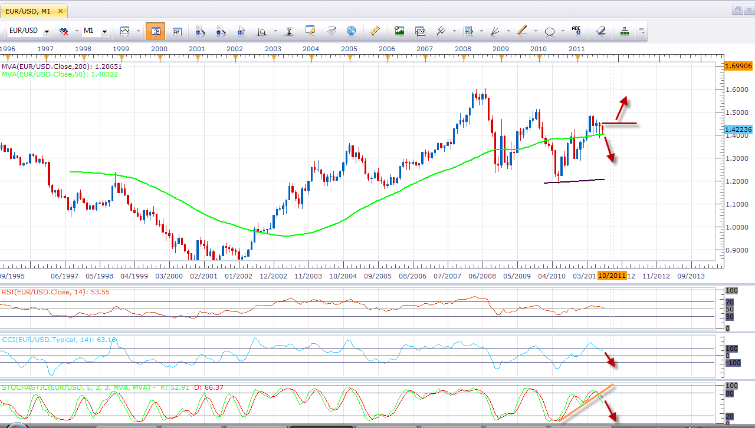Viewport: 755px width, 428px height.
Task: Click the red horizontal resistance line
Action: 619,124
